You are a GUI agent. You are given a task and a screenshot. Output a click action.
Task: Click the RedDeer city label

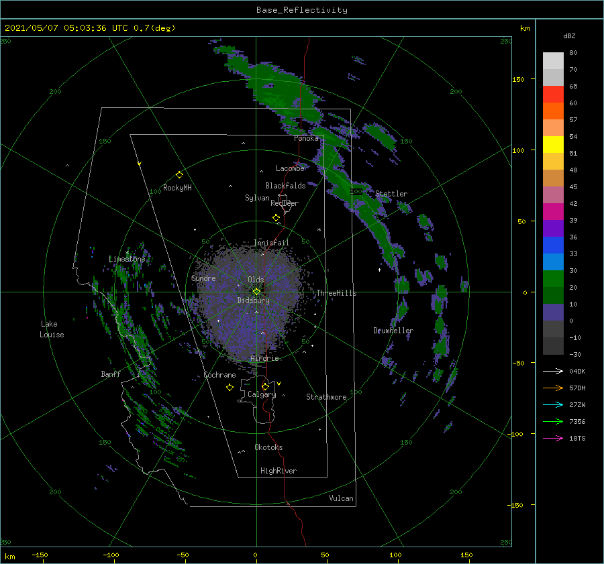coord(285,203)
